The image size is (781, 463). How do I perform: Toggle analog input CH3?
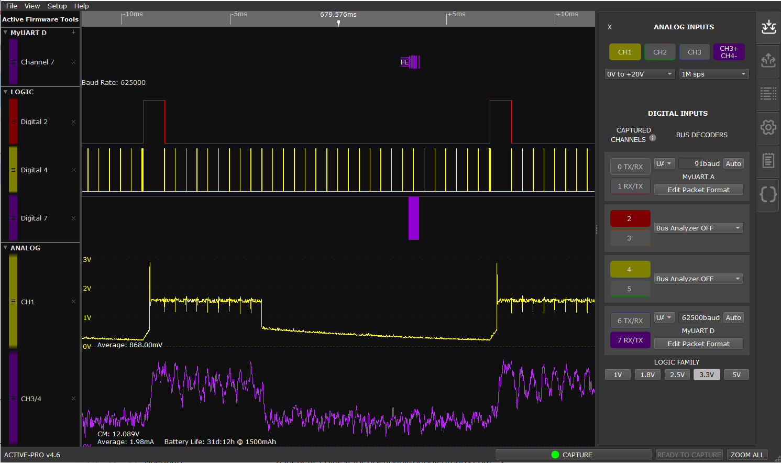695,52
